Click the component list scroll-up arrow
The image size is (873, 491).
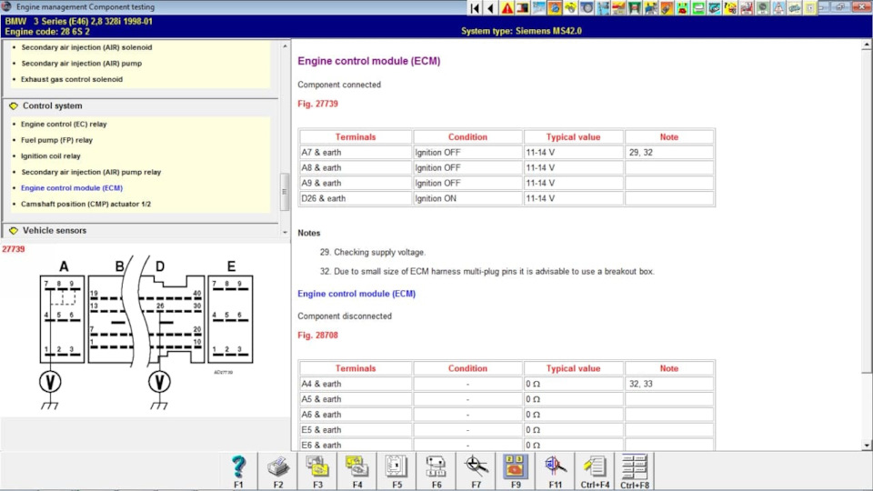pos(285,46)
